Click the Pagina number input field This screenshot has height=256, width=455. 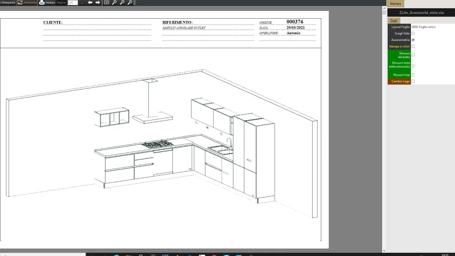coord(72,3)
